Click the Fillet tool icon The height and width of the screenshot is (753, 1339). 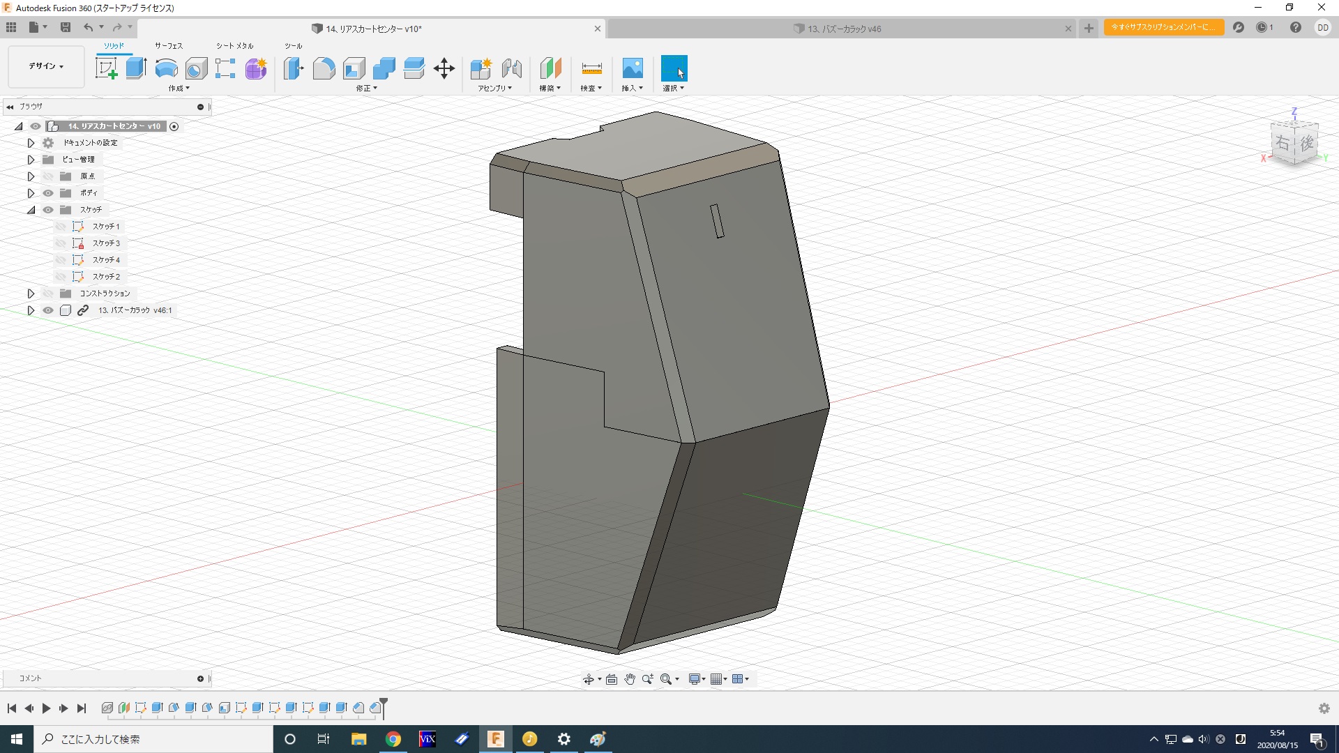(324, 68)
